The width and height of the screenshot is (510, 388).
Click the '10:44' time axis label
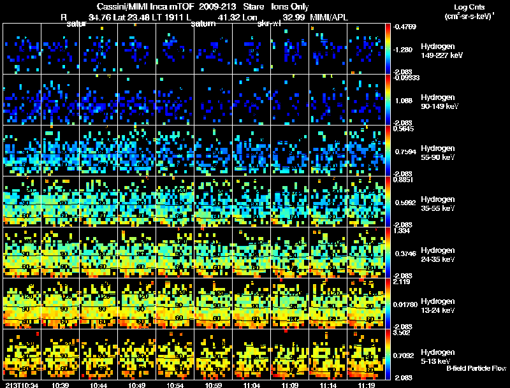pyautogui.click(x=99, y=385)
